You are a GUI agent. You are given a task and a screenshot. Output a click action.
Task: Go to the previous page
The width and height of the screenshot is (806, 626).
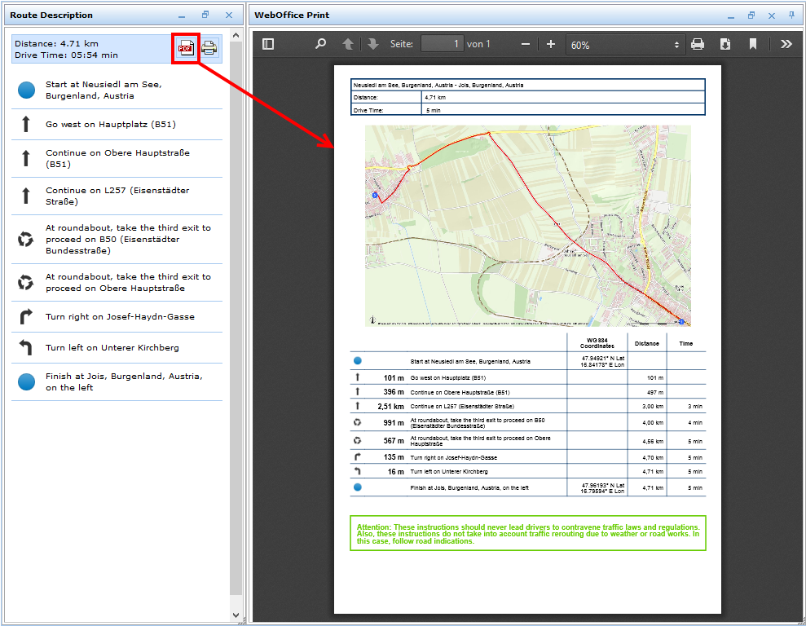click(348, 44)
